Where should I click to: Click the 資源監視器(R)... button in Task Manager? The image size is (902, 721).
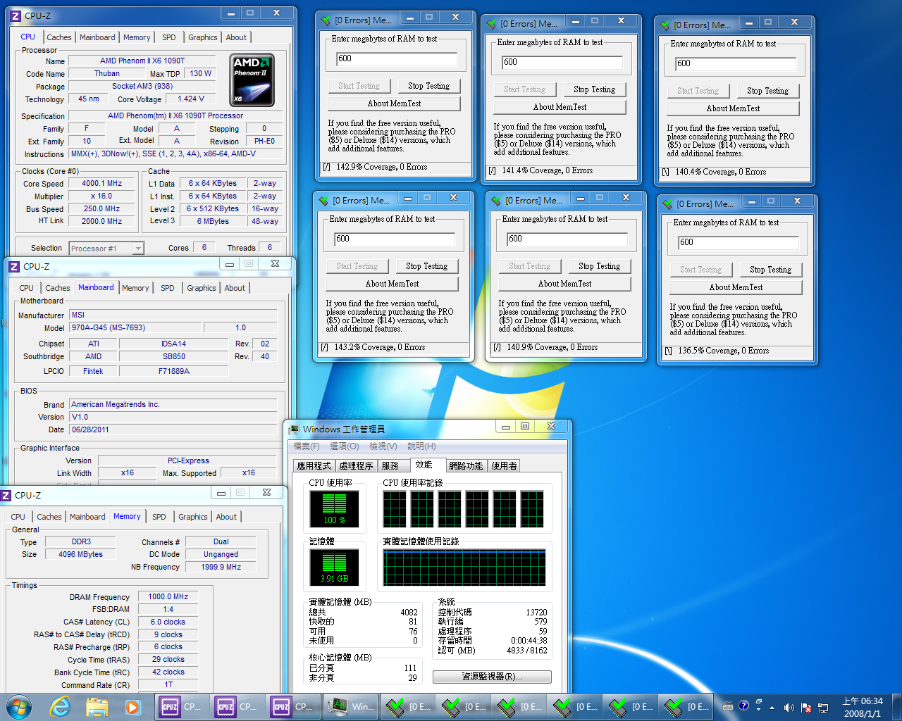tap(492, 677)
